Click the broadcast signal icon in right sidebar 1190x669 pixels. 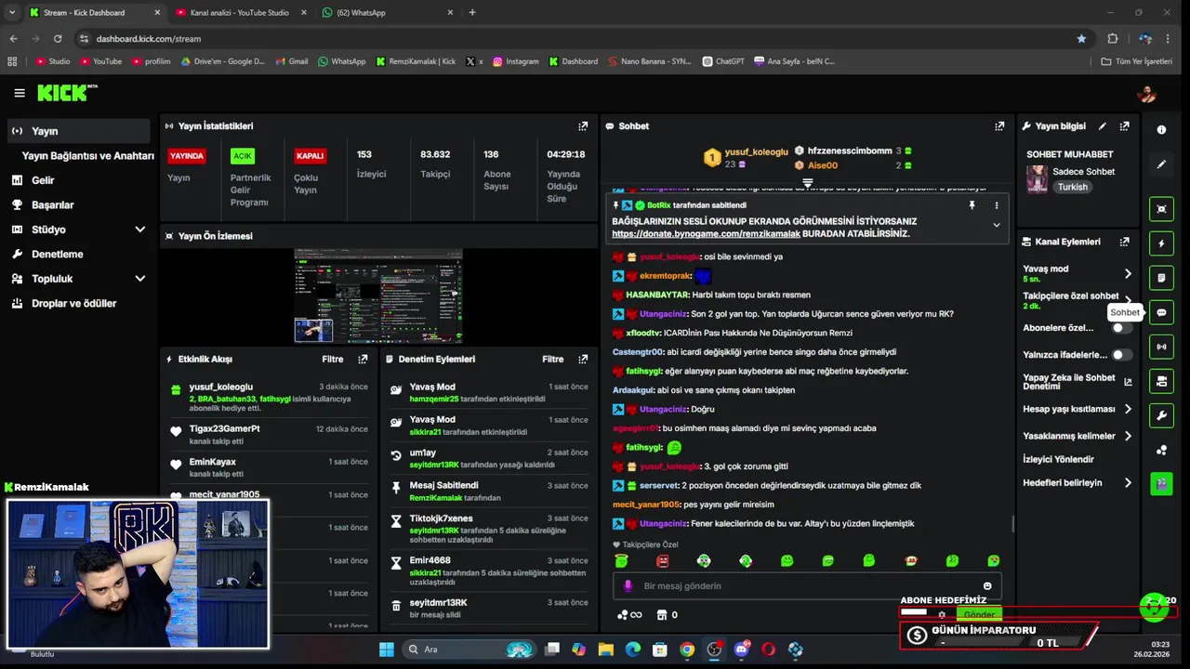[x=1161, y=347]
